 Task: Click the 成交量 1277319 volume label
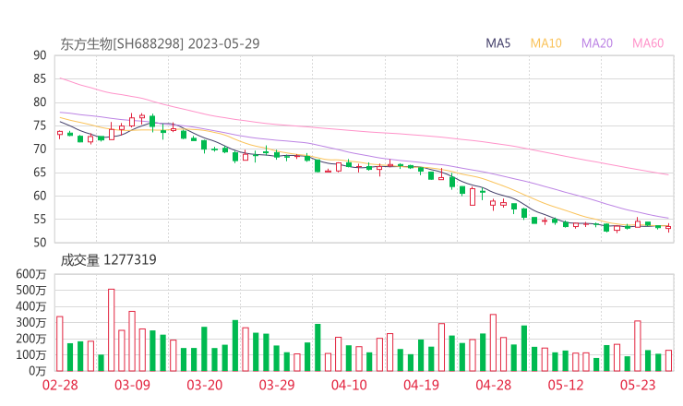(x=108, y=260)
